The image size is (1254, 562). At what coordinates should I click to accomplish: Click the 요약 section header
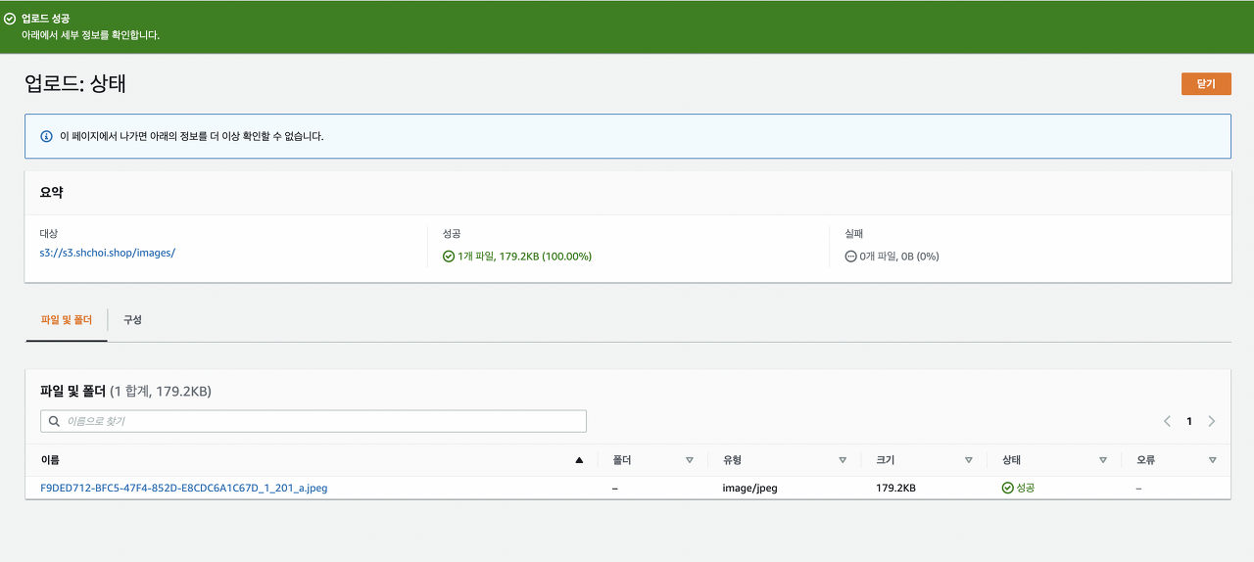51,193
